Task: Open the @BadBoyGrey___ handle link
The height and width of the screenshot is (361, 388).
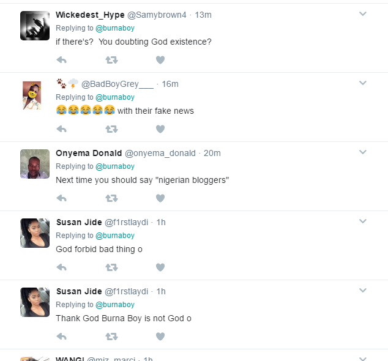Action: pos(117,84)
